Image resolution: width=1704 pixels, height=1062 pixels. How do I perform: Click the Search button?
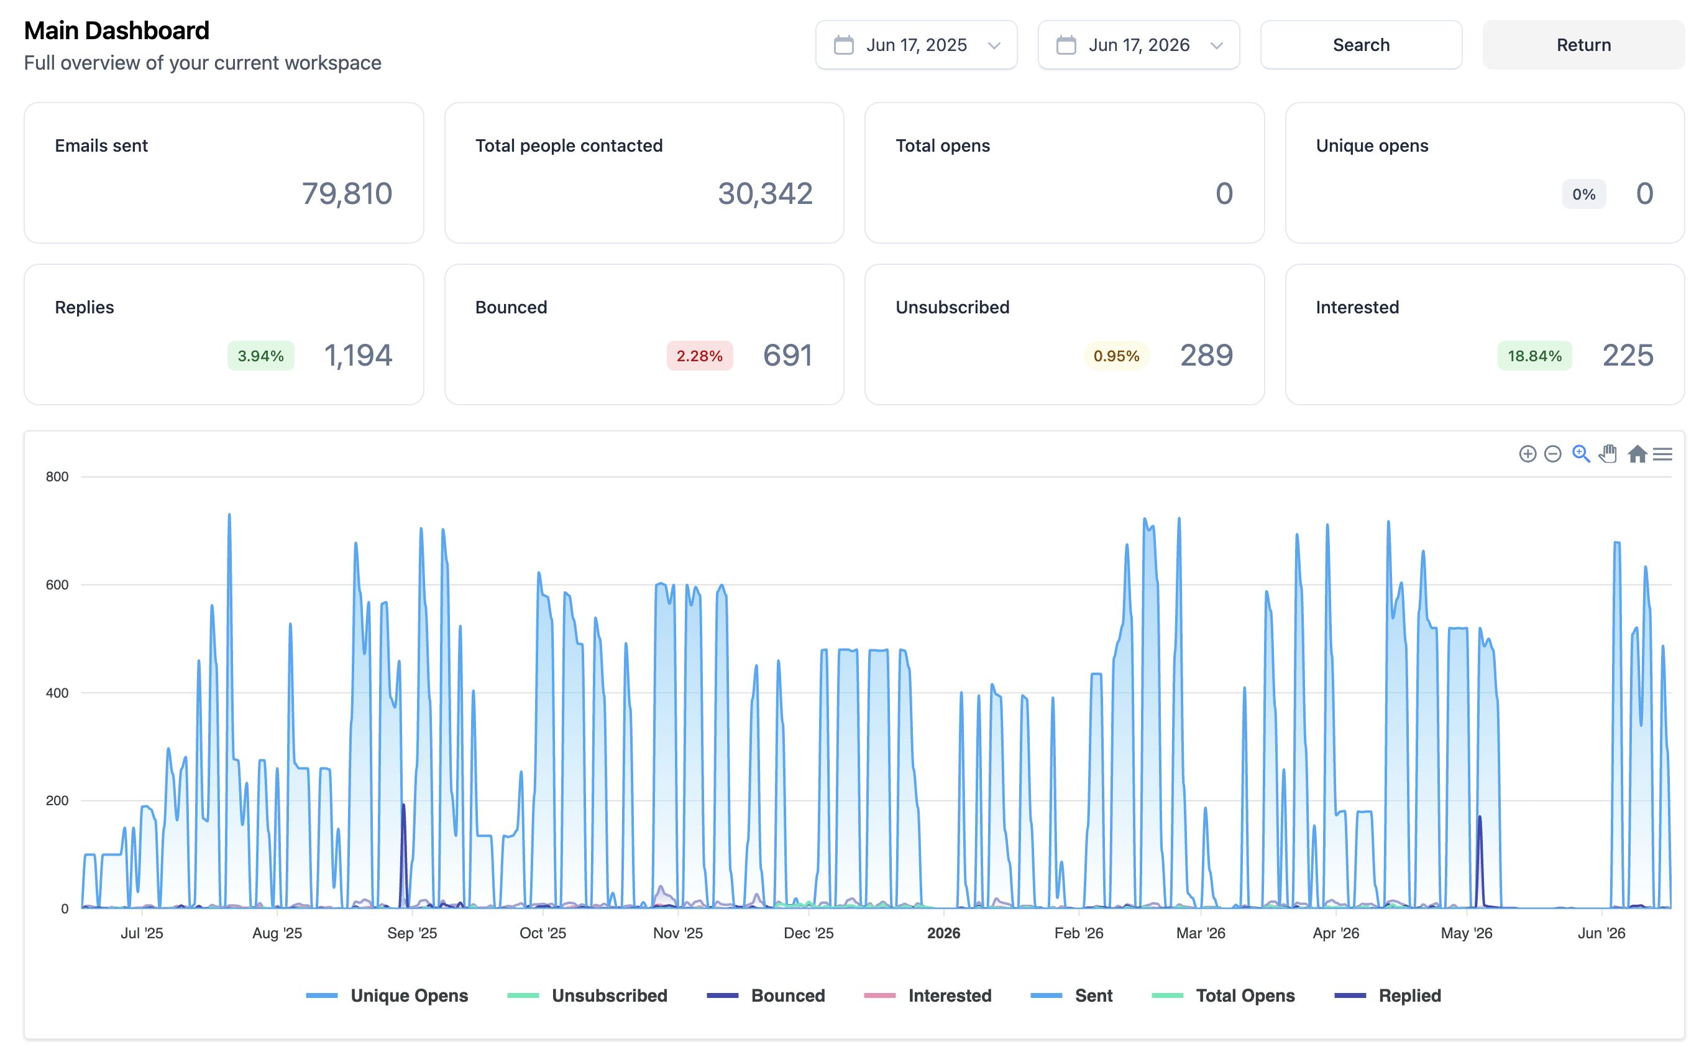pyautogui.click(x=1361, y=45)
